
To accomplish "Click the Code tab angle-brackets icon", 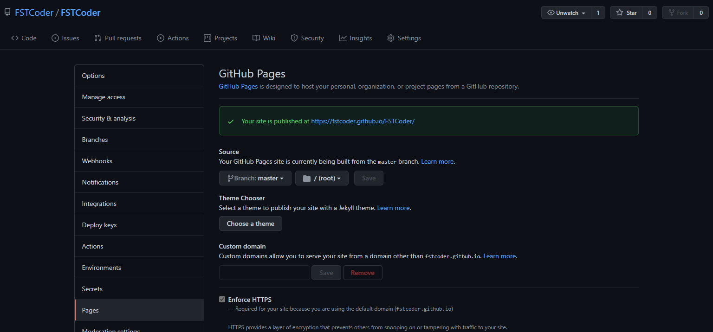I will 15,38.
